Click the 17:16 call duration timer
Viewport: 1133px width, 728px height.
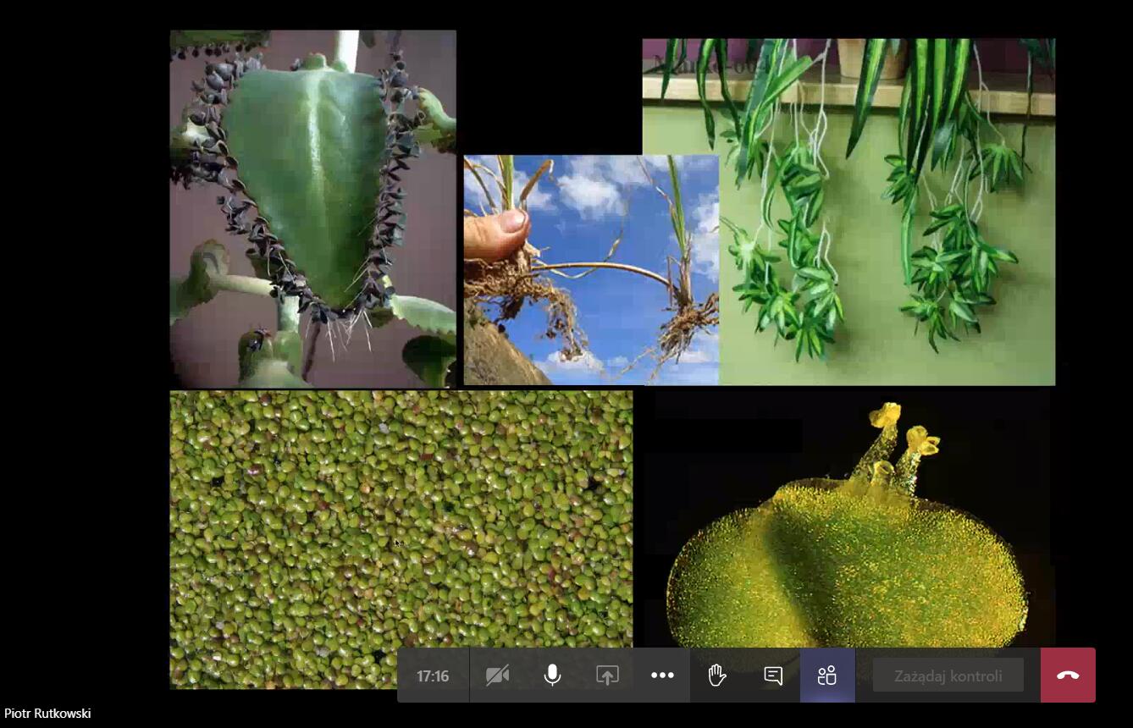tap(433, 676)
